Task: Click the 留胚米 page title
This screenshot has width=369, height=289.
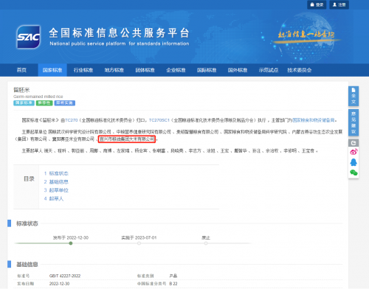Action: click(21, 90)
